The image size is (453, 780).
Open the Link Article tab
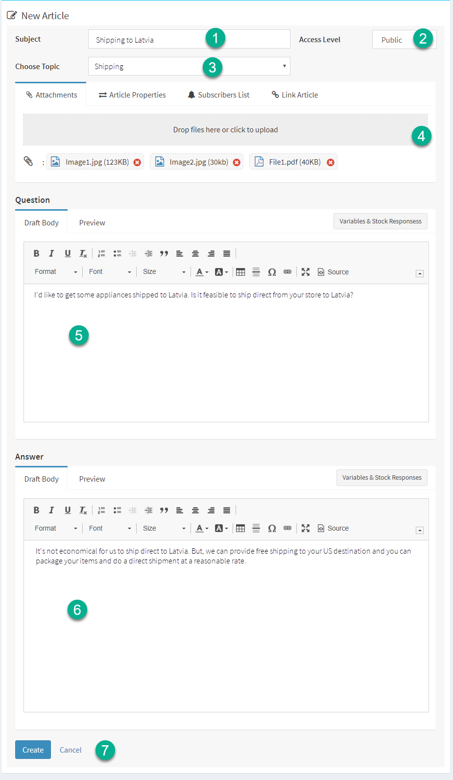tap(295, 95)
